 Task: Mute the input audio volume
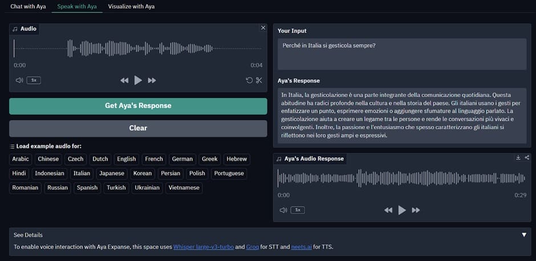click(x=19, y=80)
